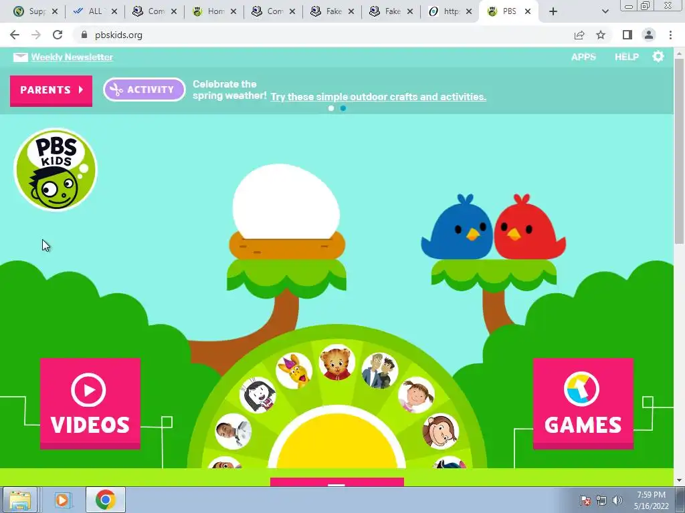Open File Explorer from the taskbar

click(x=20, y=500)
